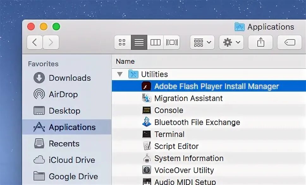The image size is (306, 185).
Task: Click the Favorites sidebar heading
Action: [43, 64]
